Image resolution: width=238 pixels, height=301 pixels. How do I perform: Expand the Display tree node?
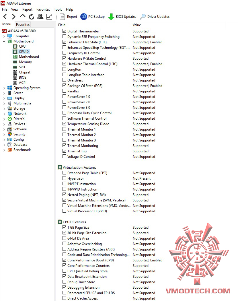(4, 98)
